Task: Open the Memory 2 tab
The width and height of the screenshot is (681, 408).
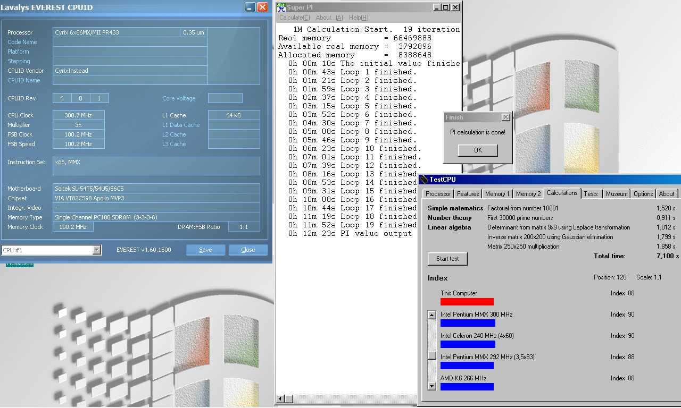Action: point(528,194)
